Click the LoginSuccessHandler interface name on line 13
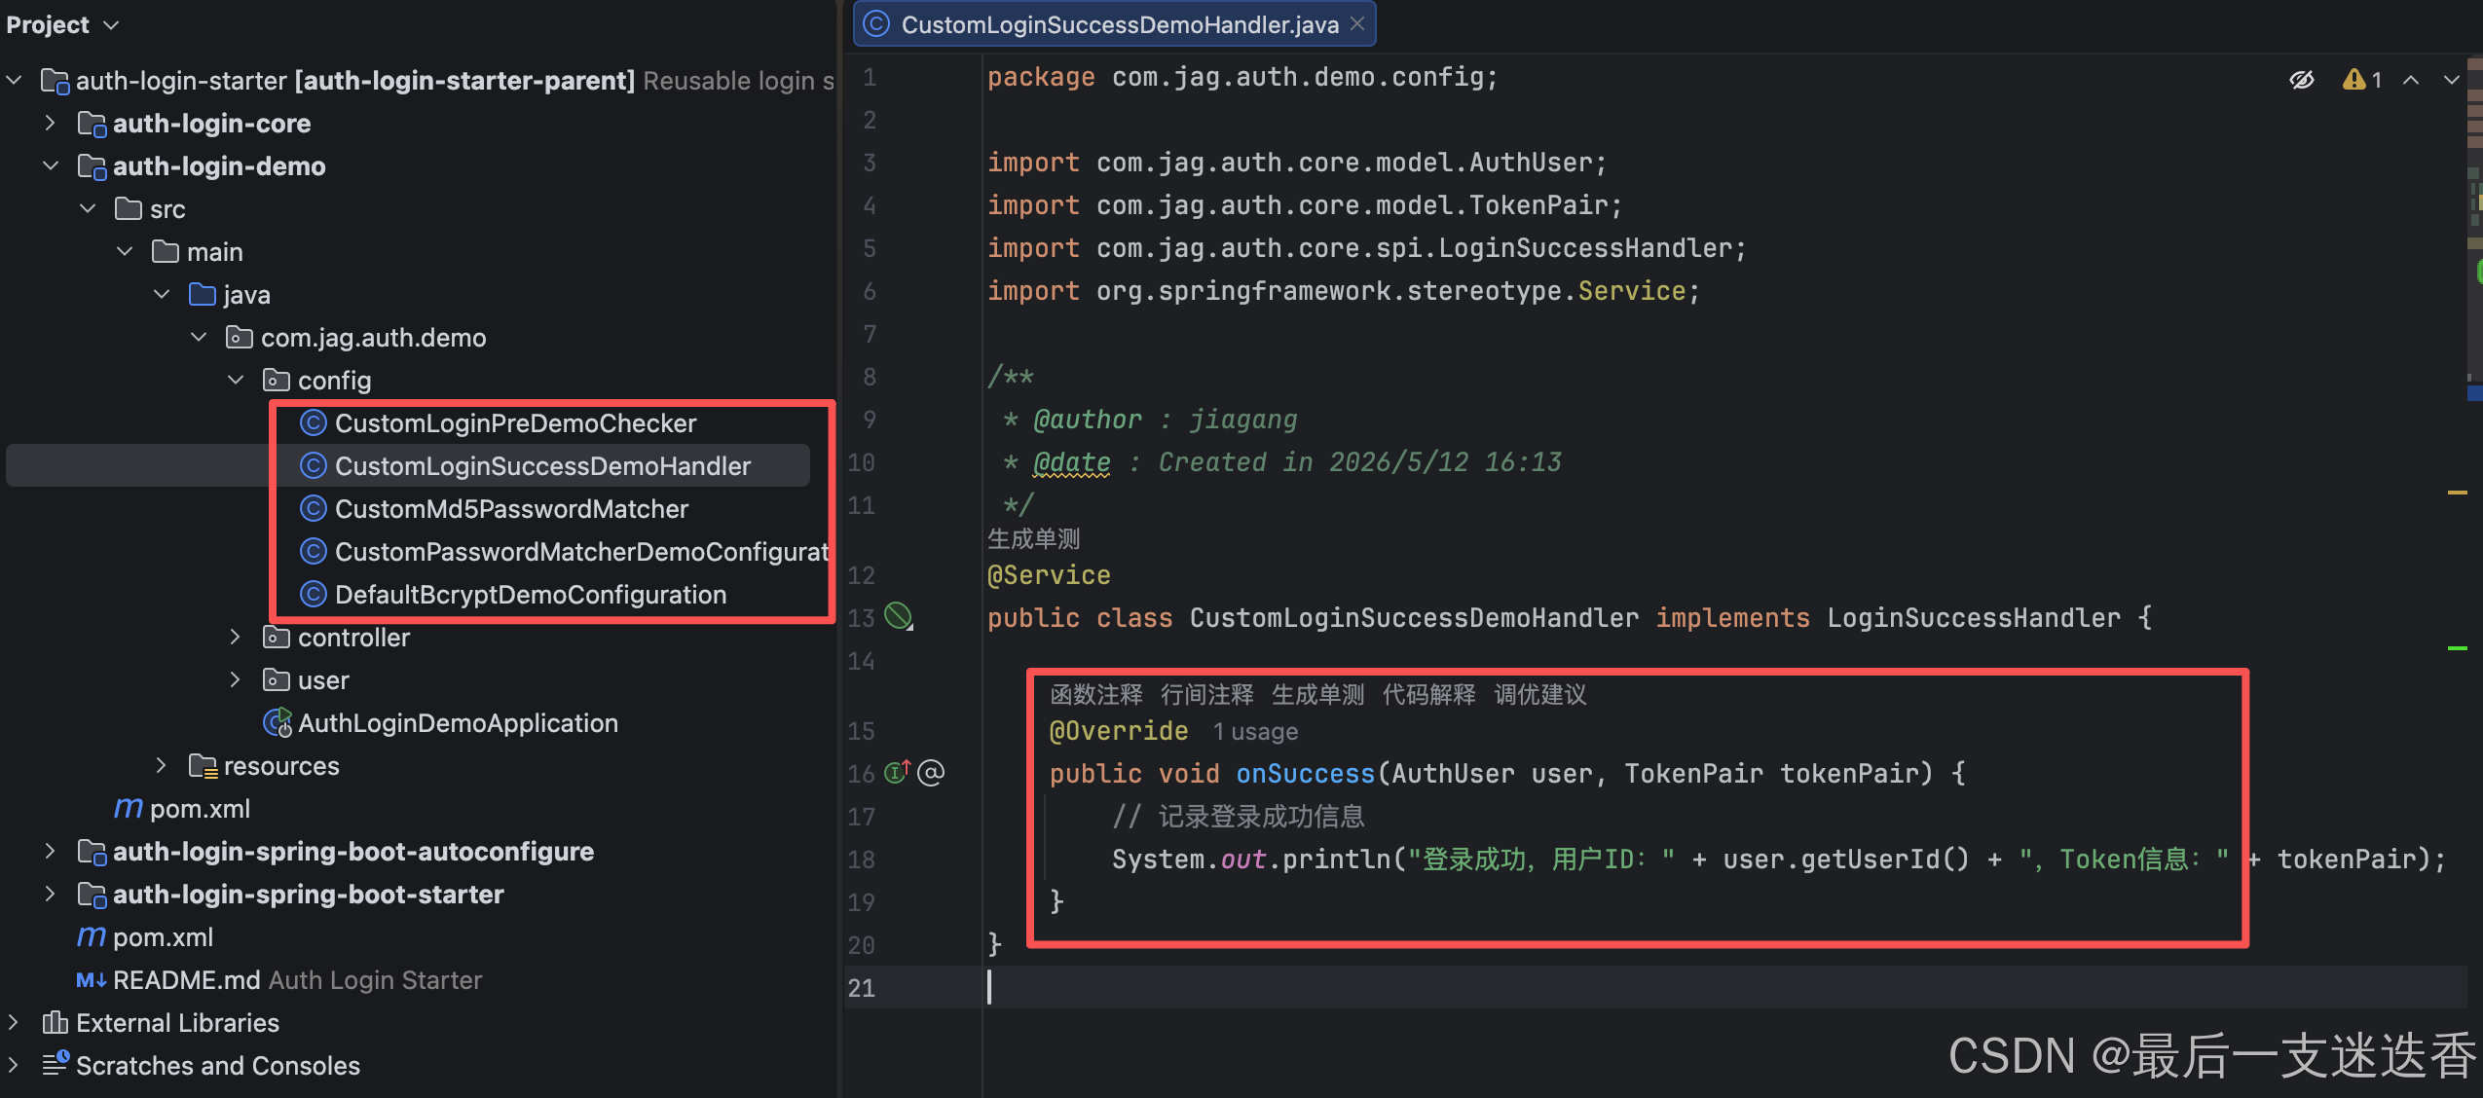2483x1098 pixels. [x=1974, y=618]
